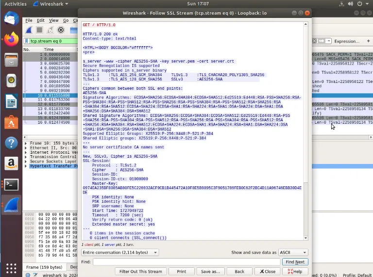Viewport: 373px width, 277px height.
Task: Open the Amazon launcher in the dock
Action: point(11,163)
